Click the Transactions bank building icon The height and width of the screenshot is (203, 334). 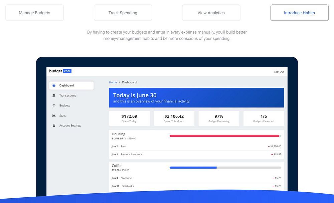click(x=54, y=95)
